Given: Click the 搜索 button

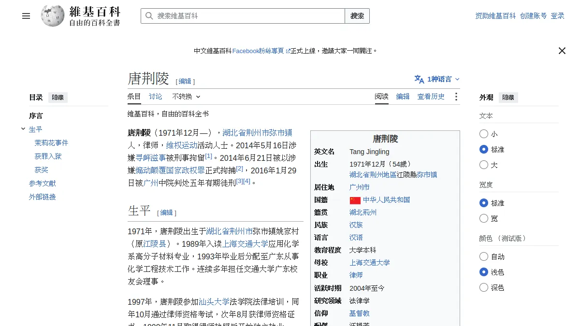Looking at the screenshot, I should point(357,16).
